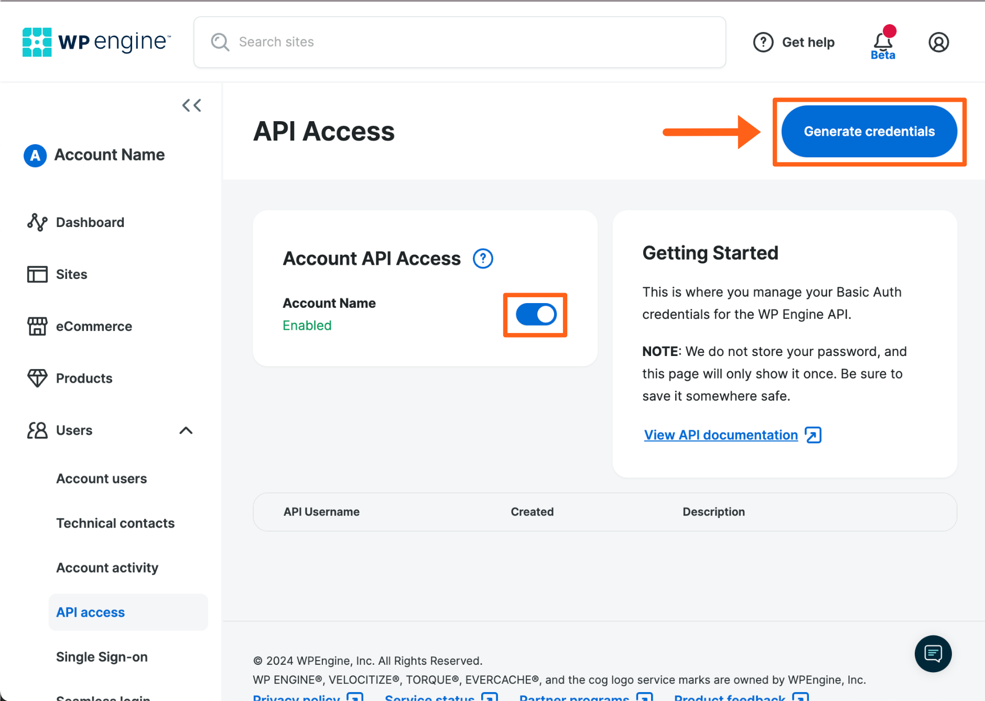
Task: Click the Get help question mark icon
Action: coord(764,42)
